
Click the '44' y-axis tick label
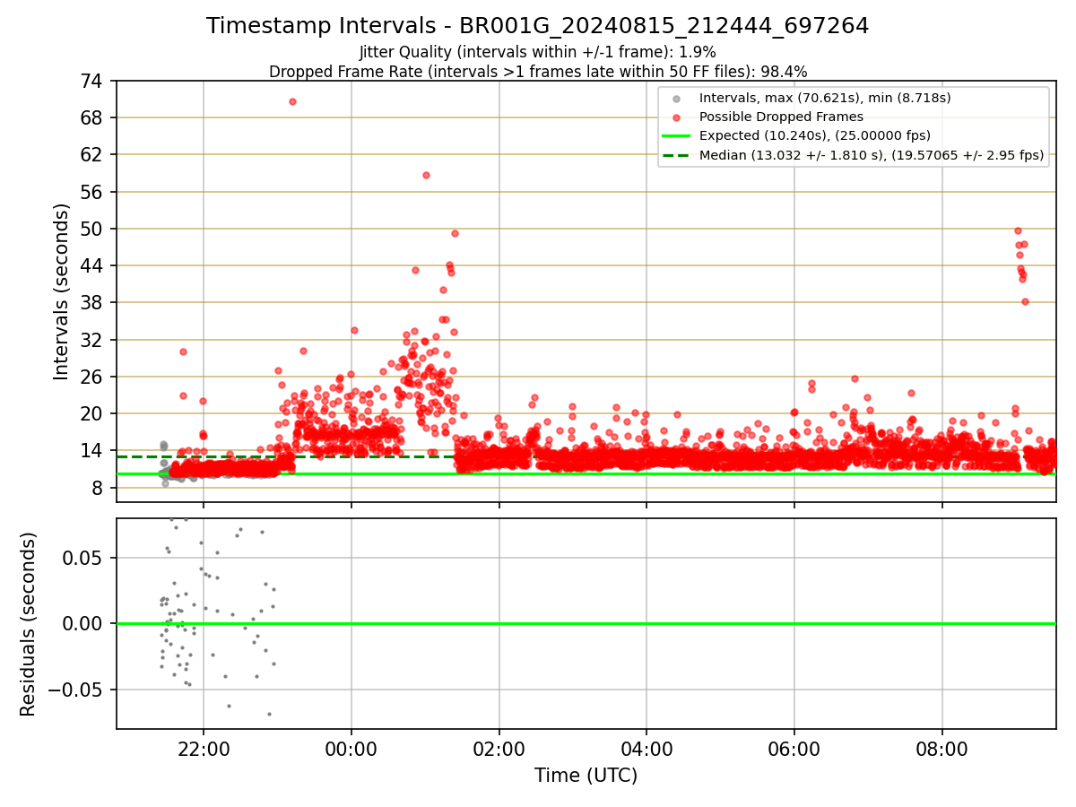(93, 265)
